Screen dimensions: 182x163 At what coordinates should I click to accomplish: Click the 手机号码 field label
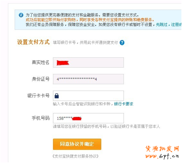point(41,118)
